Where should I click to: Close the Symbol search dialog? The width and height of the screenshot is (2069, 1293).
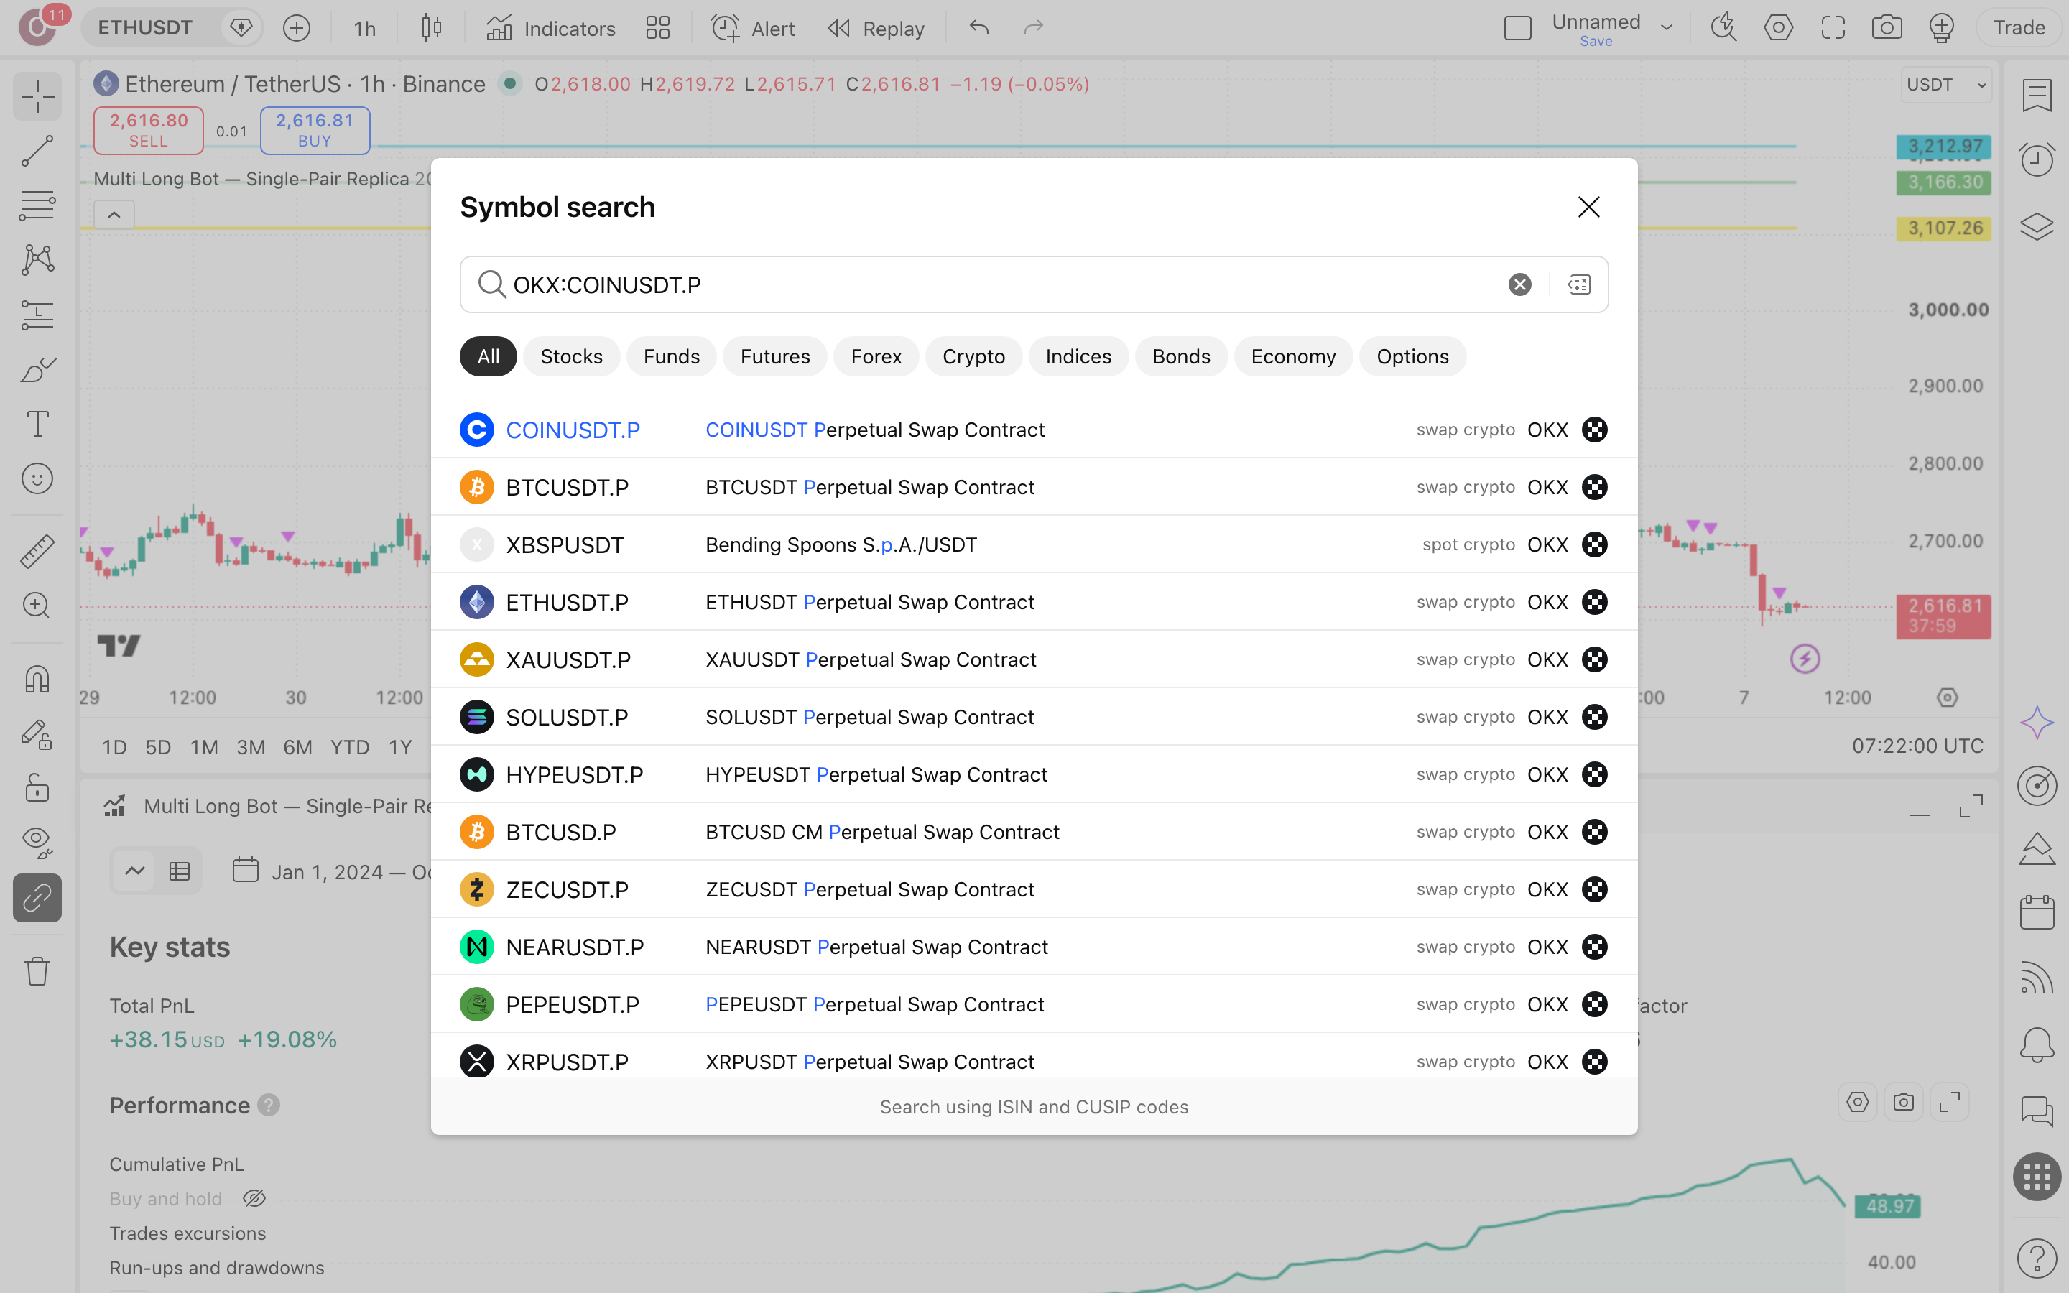point(1588,207)
